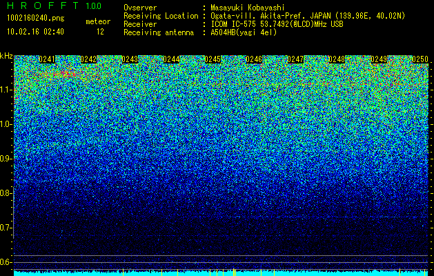The height and width of the screenshot is (276, 434).
Task: Click the 0246 time marker
Action: point(254,59)
